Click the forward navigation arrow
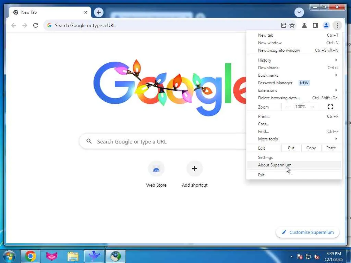Viewport: 351px width, 263px height. (25, 25)
